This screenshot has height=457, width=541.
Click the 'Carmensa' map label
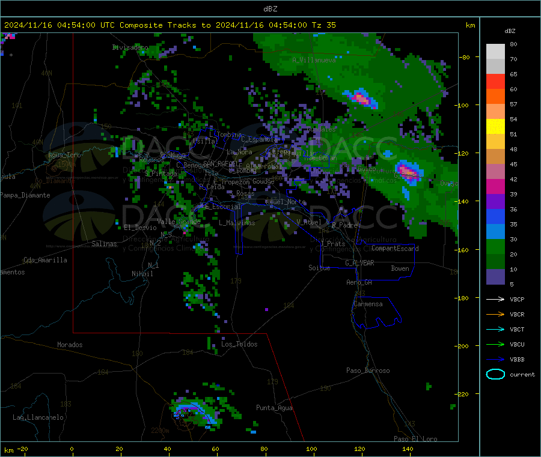point(368,304)
